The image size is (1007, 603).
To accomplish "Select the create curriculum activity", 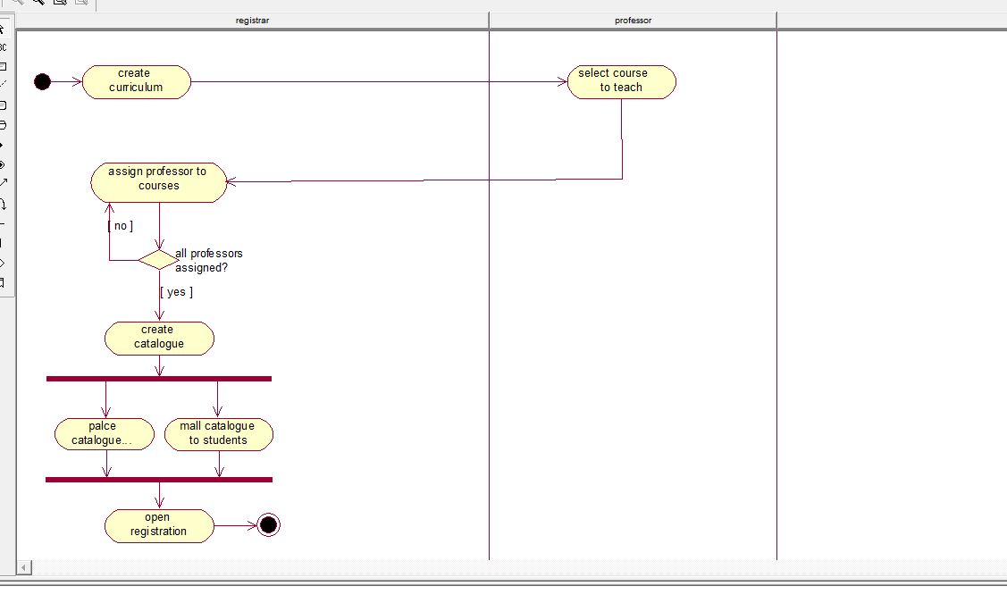I will (x=136, y=81).
